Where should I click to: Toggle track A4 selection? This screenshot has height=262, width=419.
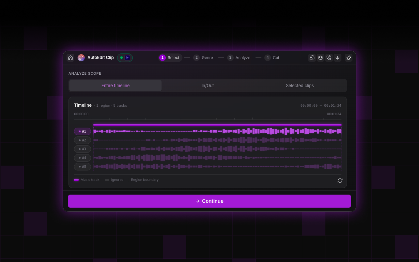coord(82,158)
